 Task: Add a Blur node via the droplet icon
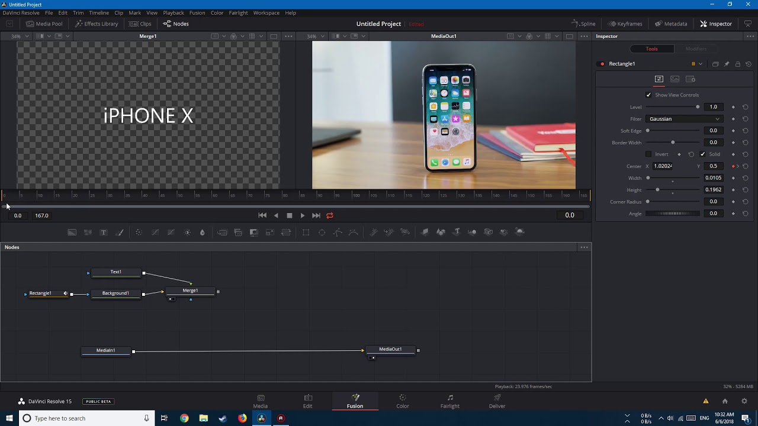203,233
